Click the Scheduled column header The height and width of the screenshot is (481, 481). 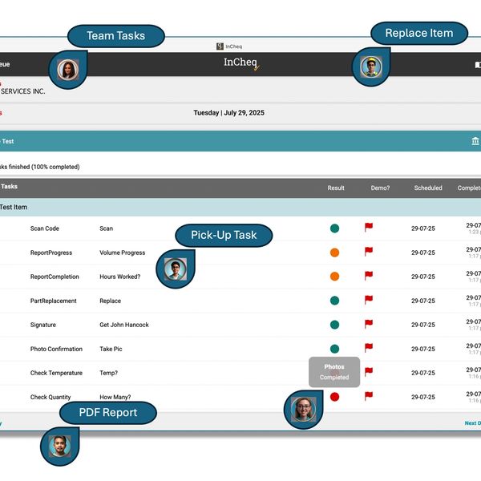pos(428,188)
